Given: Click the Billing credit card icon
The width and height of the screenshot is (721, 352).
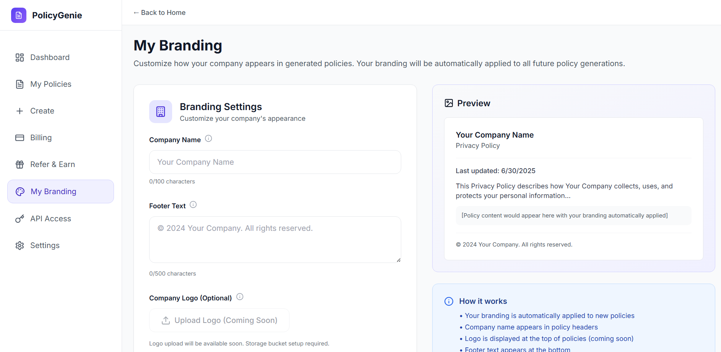Looking at the screenshot, I should (x=20, y=138).
